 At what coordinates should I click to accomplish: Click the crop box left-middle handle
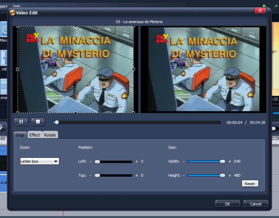click(x=17, y=69)
